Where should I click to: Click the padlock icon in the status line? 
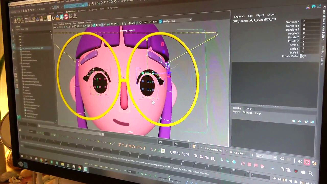(90, 4)
